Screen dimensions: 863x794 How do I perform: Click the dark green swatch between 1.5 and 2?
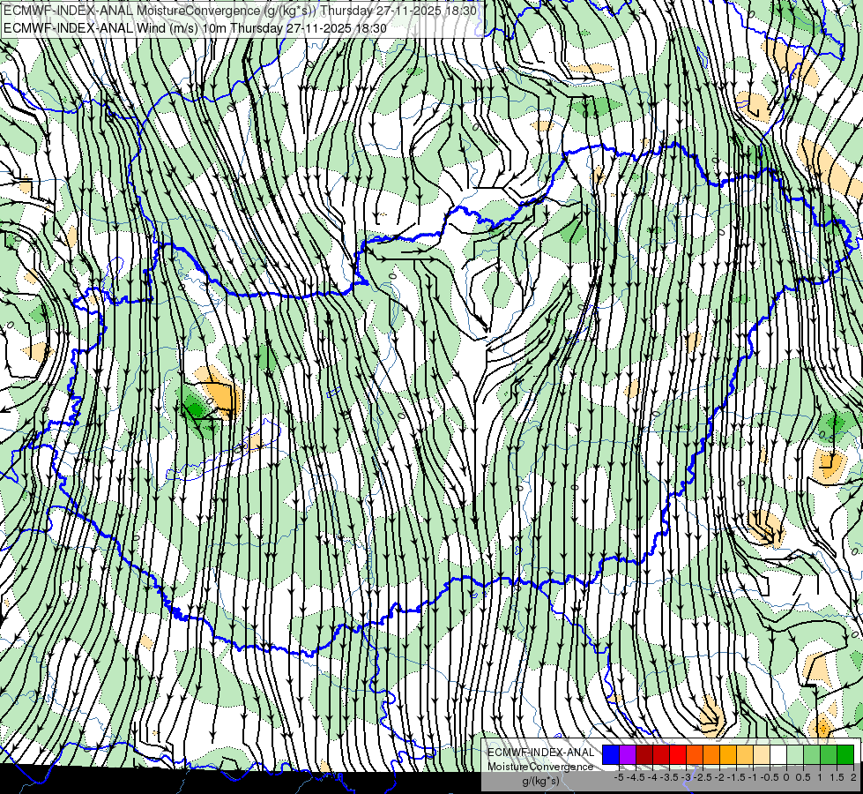[x=845, y=754]
